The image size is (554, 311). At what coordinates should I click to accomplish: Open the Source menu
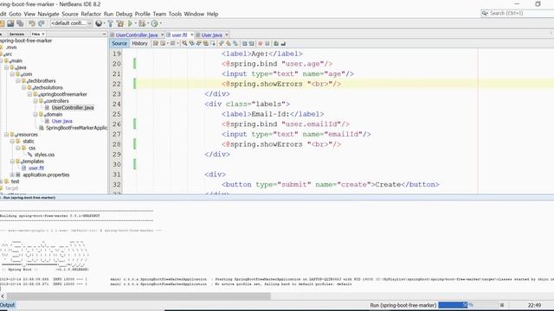coord(70,14)
